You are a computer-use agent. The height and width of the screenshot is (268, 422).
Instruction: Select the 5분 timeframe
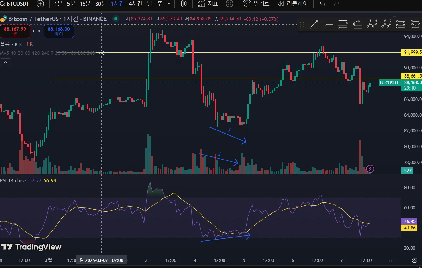pyautogui.click(x=71, y=4)
